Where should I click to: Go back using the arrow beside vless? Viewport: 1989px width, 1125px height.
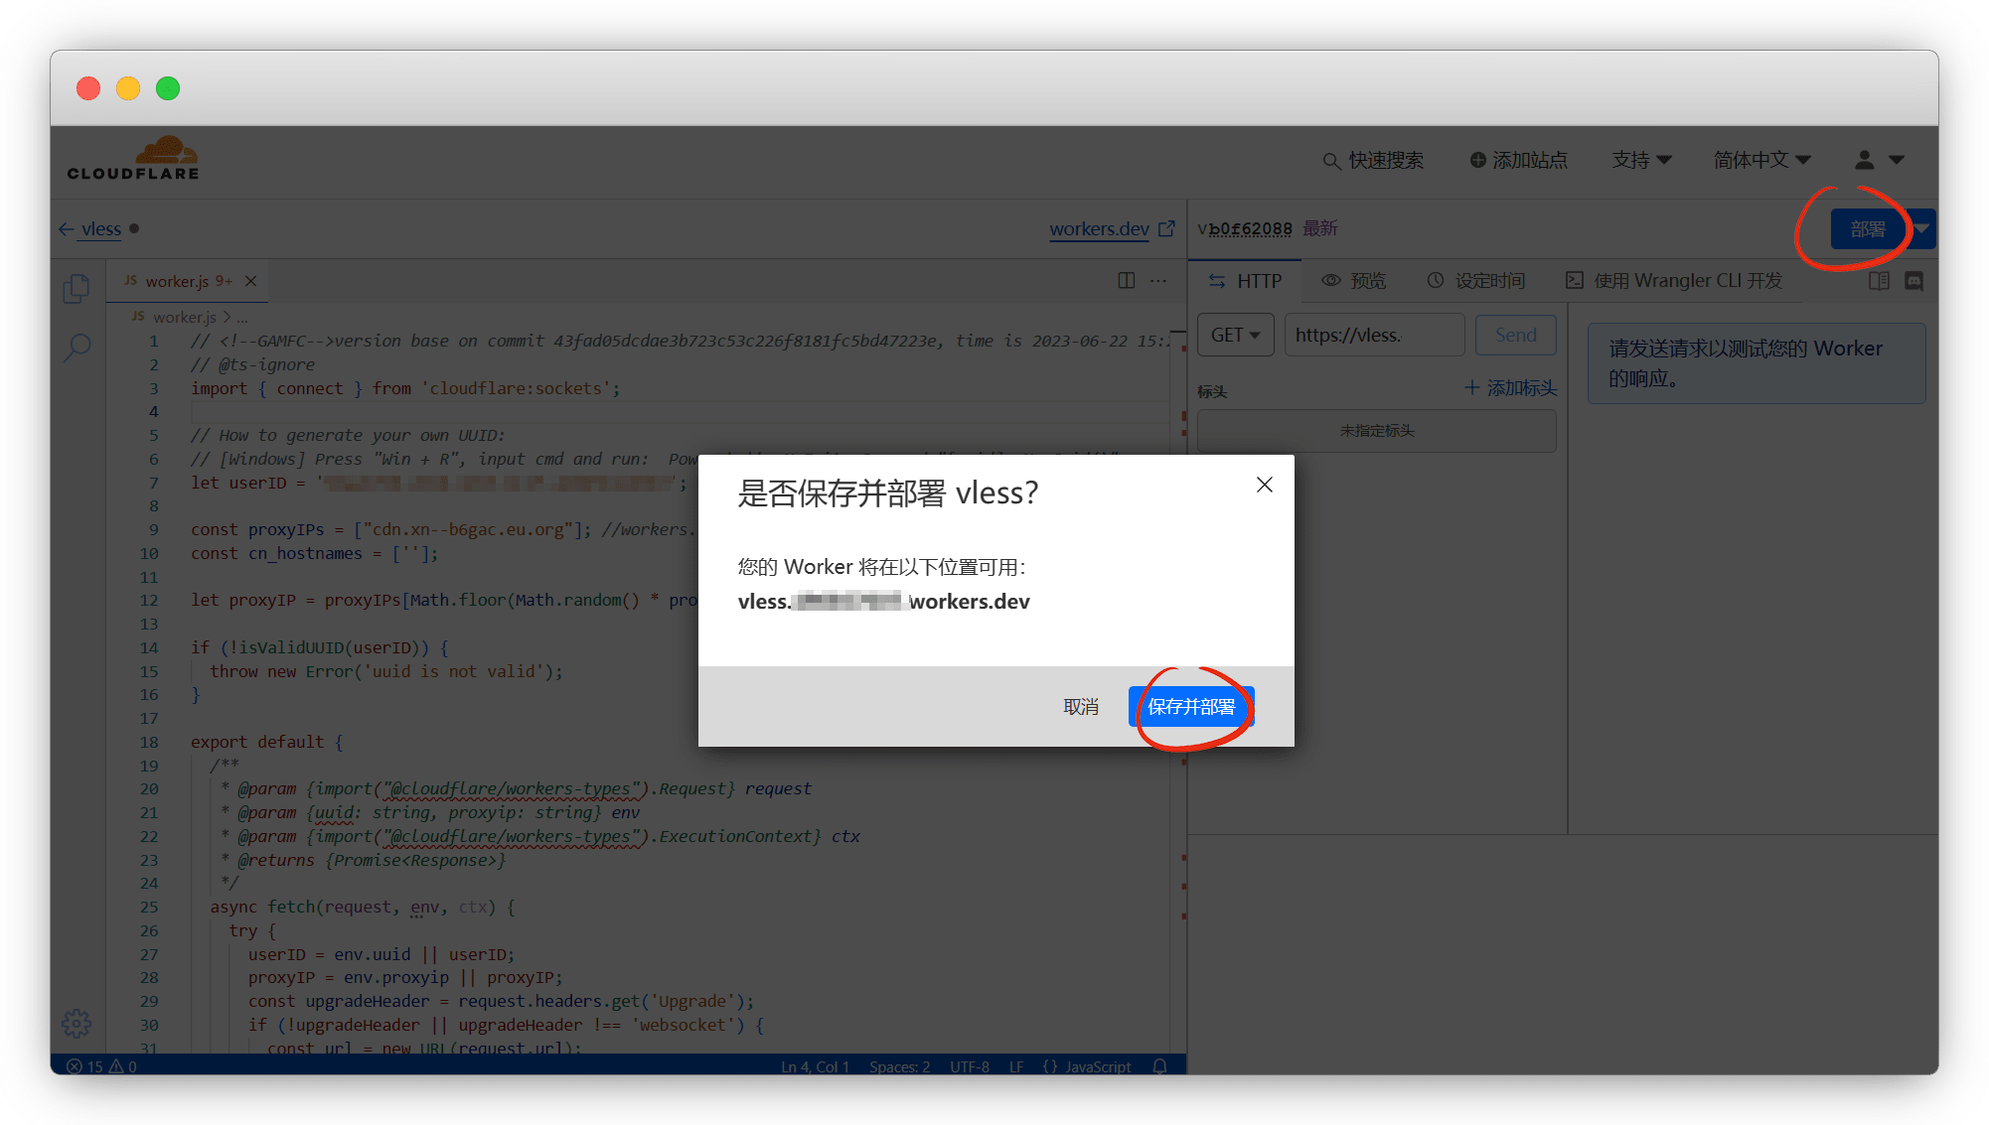tap(67, 229)
